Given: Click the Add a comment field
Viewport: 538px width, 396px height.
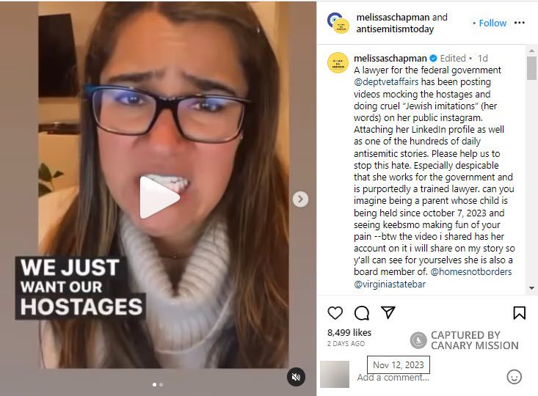Looking at the screenshot, I should pos(429,378).
